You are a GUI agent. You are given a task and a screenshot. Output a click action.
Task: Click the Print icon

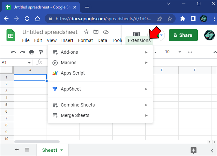click(x=32, y=52)
